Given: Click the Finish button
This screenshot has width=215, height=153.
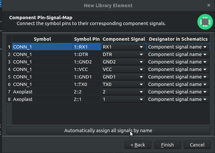Looking at the screenshot, I should pos(167,145).
